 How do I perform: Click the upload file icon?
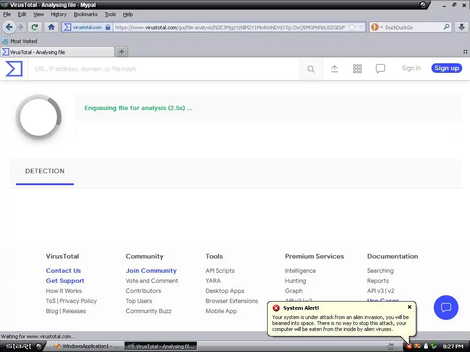[334, 69]
